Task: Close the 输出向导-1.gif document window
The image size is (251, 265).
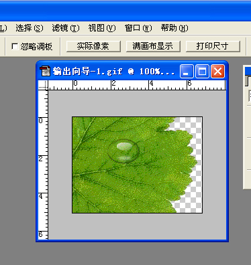Action: point(217,72)
